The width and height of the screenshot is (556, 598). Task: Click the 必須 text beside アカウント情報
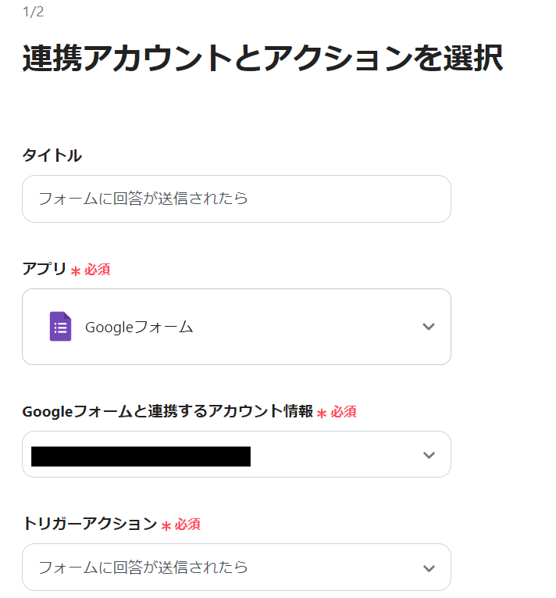pos(344,412)
